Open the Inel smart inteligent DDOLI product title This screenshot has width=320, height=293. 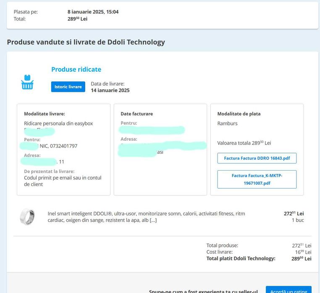pos(146,217)
